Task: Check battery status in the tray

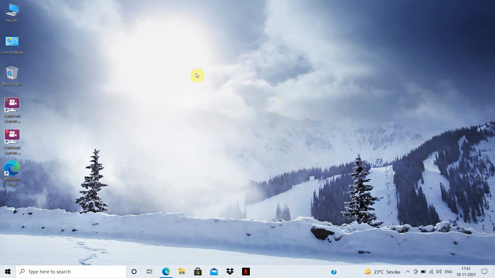Action: click(424, 272)
